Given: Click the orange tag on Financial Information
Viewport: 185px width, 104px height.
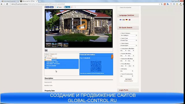Looking at the screenshot, I should tap(112, 57).
